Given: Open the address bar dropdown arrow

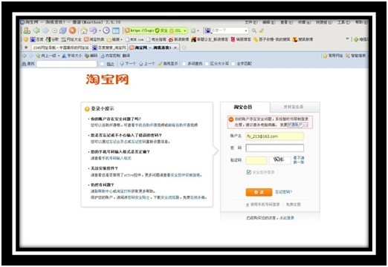Looking at the screenshot, I should coord(185,30).
